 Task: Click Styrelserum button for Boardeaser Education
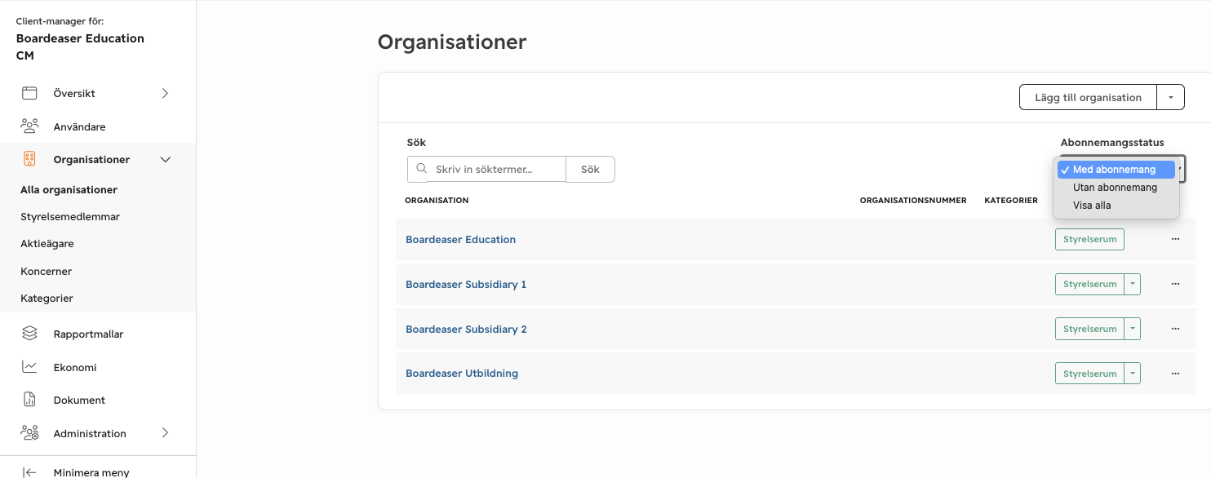(x=1089, y=239)
